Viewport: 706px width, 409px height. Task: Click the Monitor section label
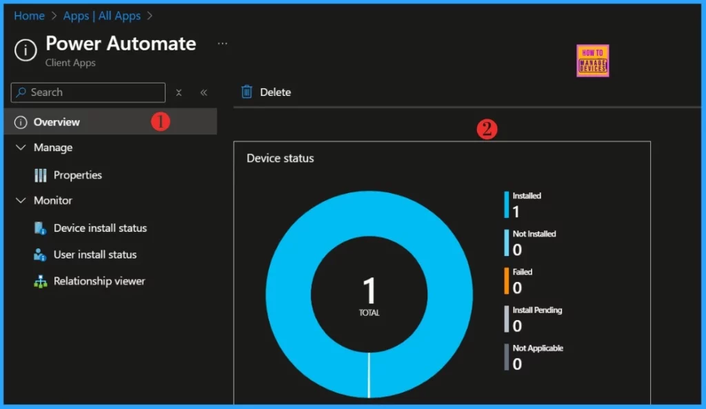coord(53,201)
